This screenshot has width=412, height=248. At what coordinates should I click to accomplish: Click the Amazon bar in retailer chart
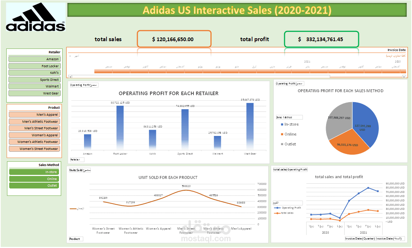click(x=87, y=142)
